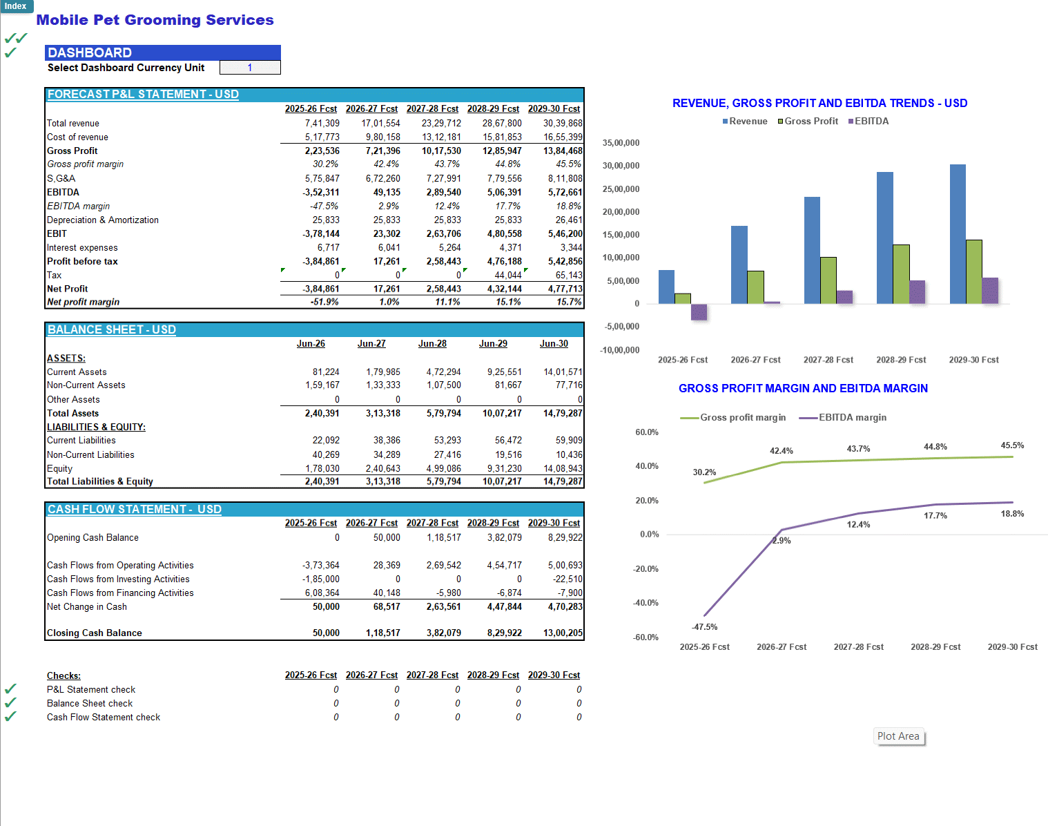Select Non-Current Liabilities value 40,269

click(x=326, y=455)
